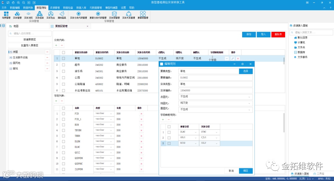
Task: Click the 确定 button in dialog
Action: click(246, 171)
